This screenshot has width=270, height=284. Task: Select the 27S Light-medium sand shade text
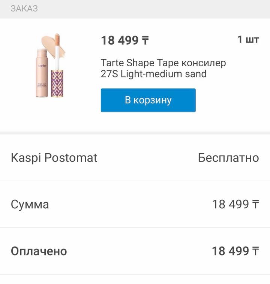[153, 74]
